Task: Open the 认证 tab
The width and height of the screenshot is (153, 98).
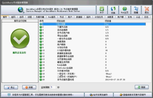Action: 138,17
